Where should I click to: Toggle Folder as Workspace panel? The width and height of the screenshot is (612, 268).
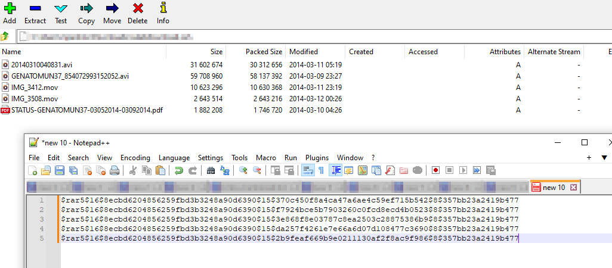click(x=404, y=170)
